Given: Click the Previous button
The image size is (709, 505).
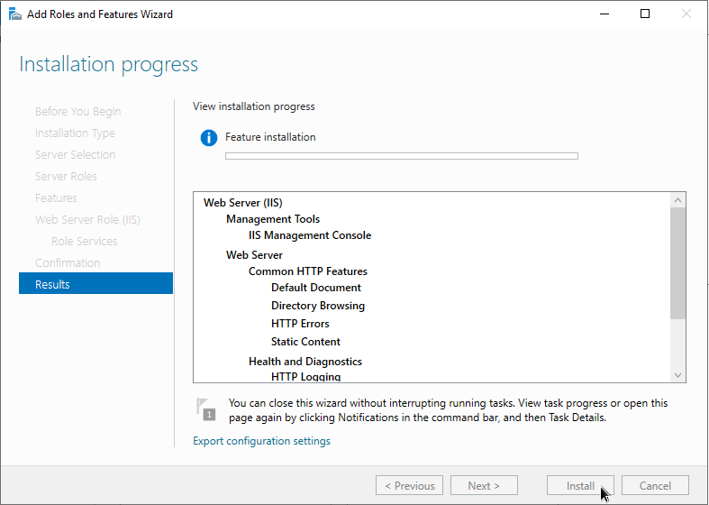Looking at the screenshot, I should pyautogui.click(x=409, y=485).
